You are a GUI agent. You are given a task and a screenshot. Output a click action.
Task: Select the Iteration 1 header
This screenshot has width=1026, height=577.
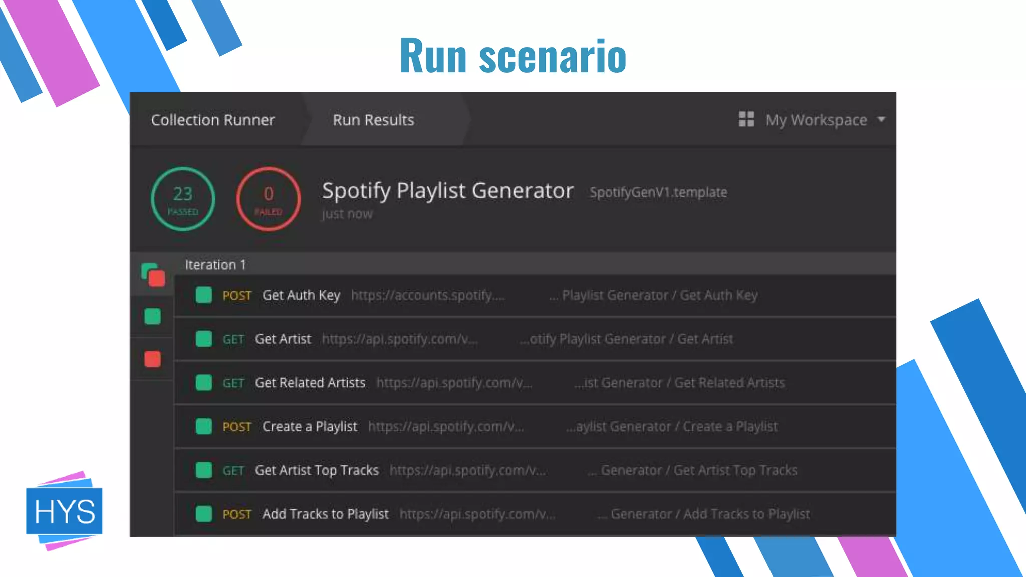tap(215, 265)
